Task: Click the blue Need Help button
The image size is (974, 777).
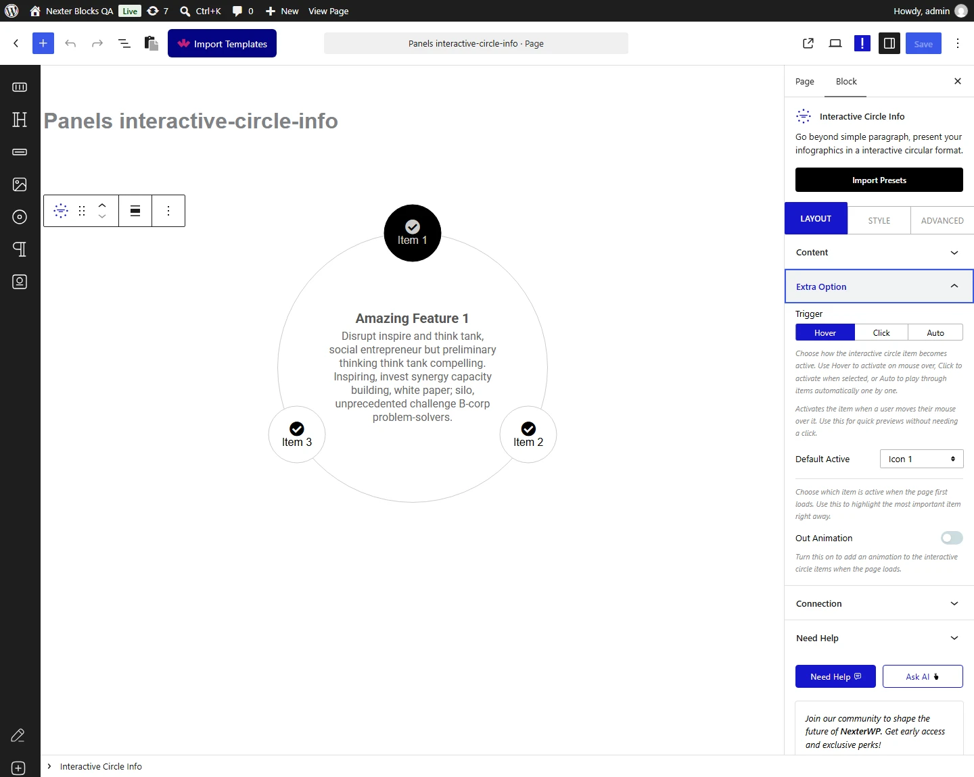Action: (835, 676)
